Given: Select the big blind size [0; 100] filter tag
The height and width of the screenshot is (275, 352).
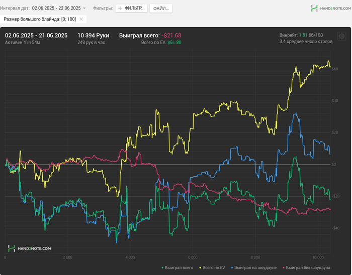Looking at the screenshot, I should (40, 19).
